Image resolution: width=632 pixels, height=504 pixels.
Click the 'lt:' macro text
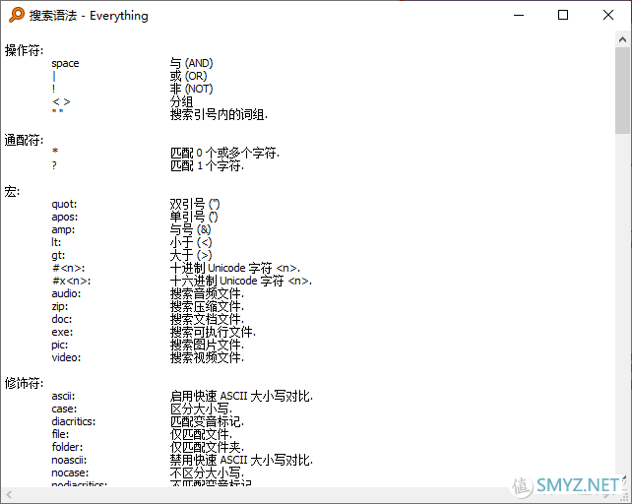[x=56, y=242]
